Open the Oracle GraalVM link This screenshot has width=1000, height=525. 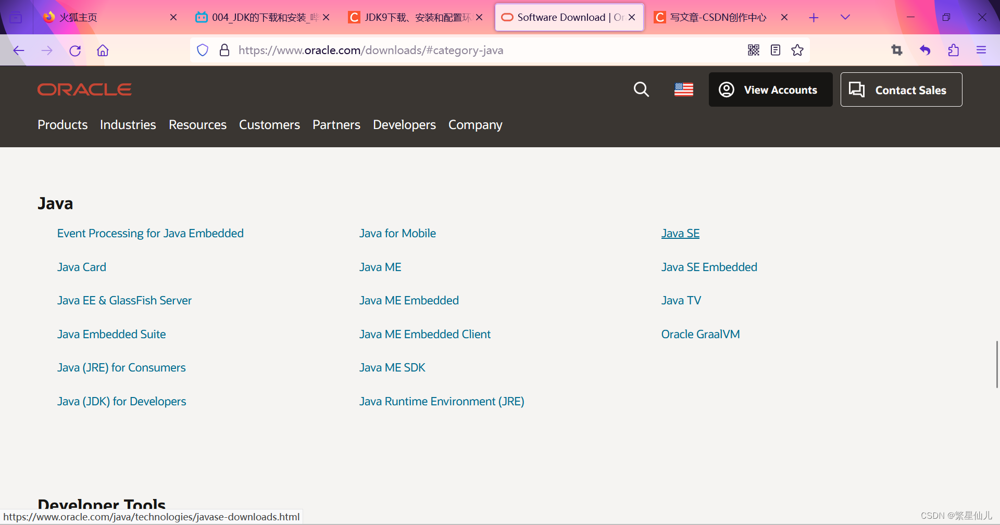701,334
